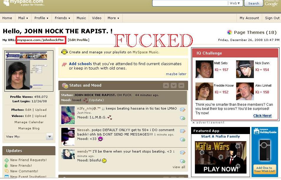Click the smiley icon beside the playlists notice
This screenshot has width=281, height=180.
pyautogui.click(x=64, y=52)
